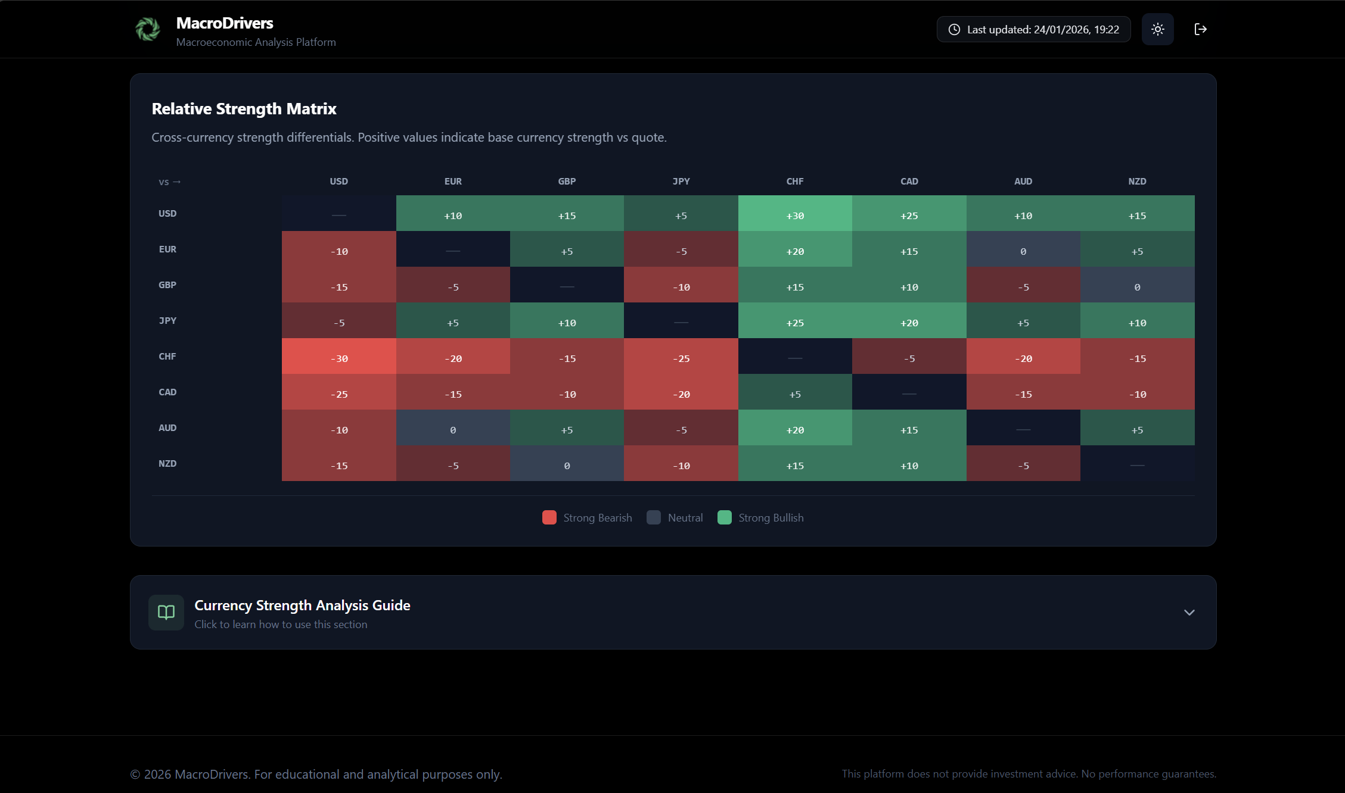Click the Neutral gray legend swatch
This screenshot has height=793, width=1345.
654,517
